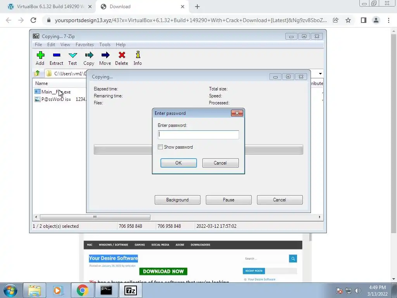Reload the web page

tap(33, 20)
